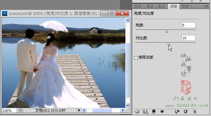Screen dimensions: 211x116
Task: Click the horizontal scrollbar left arrow
Action: 84,110
